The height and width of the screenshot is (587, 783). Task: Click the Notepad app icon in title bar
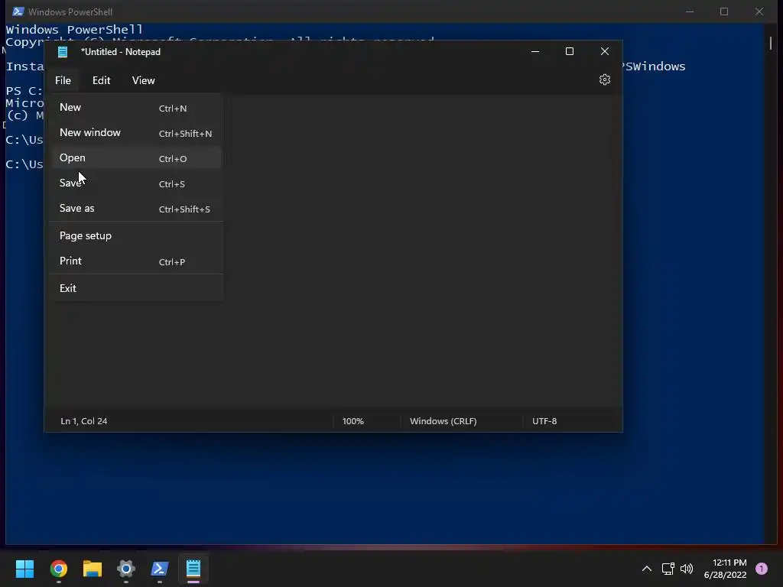tap(63, 52)
